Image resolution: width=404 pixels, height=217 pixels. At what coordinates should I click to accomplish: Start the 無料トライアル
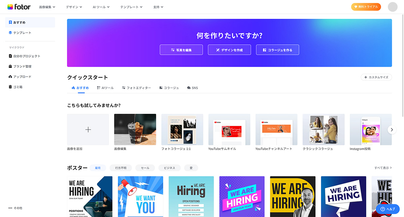pos(366,7)
